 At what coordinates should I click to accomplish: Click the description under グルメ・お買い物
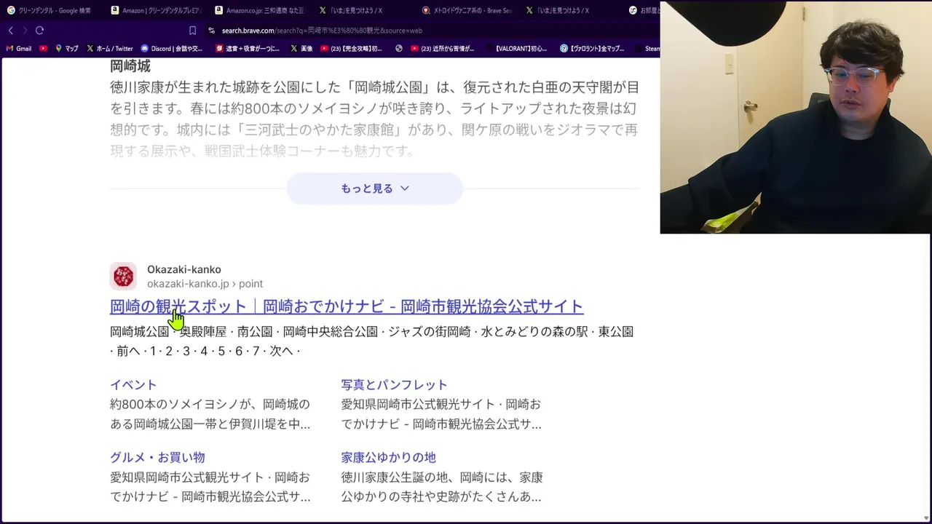coord(210,486)
